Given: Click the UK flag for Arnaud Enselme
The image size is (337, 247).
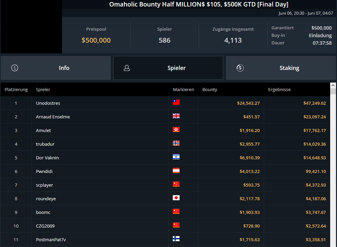Looking at the screenshot, I should 176,116.
